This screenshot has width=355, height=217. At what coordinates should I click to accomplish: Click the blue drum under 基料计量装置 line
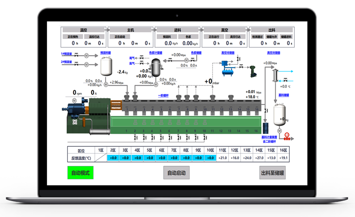266,128
